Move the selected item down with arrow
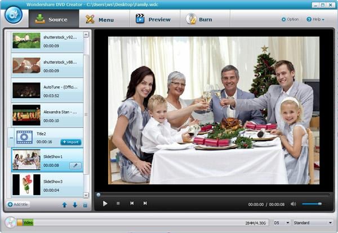 click(75, 205)
